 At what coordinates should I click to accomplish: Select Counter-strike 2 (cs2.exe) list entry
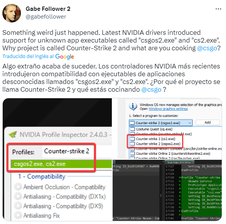(x=153, y=139)
